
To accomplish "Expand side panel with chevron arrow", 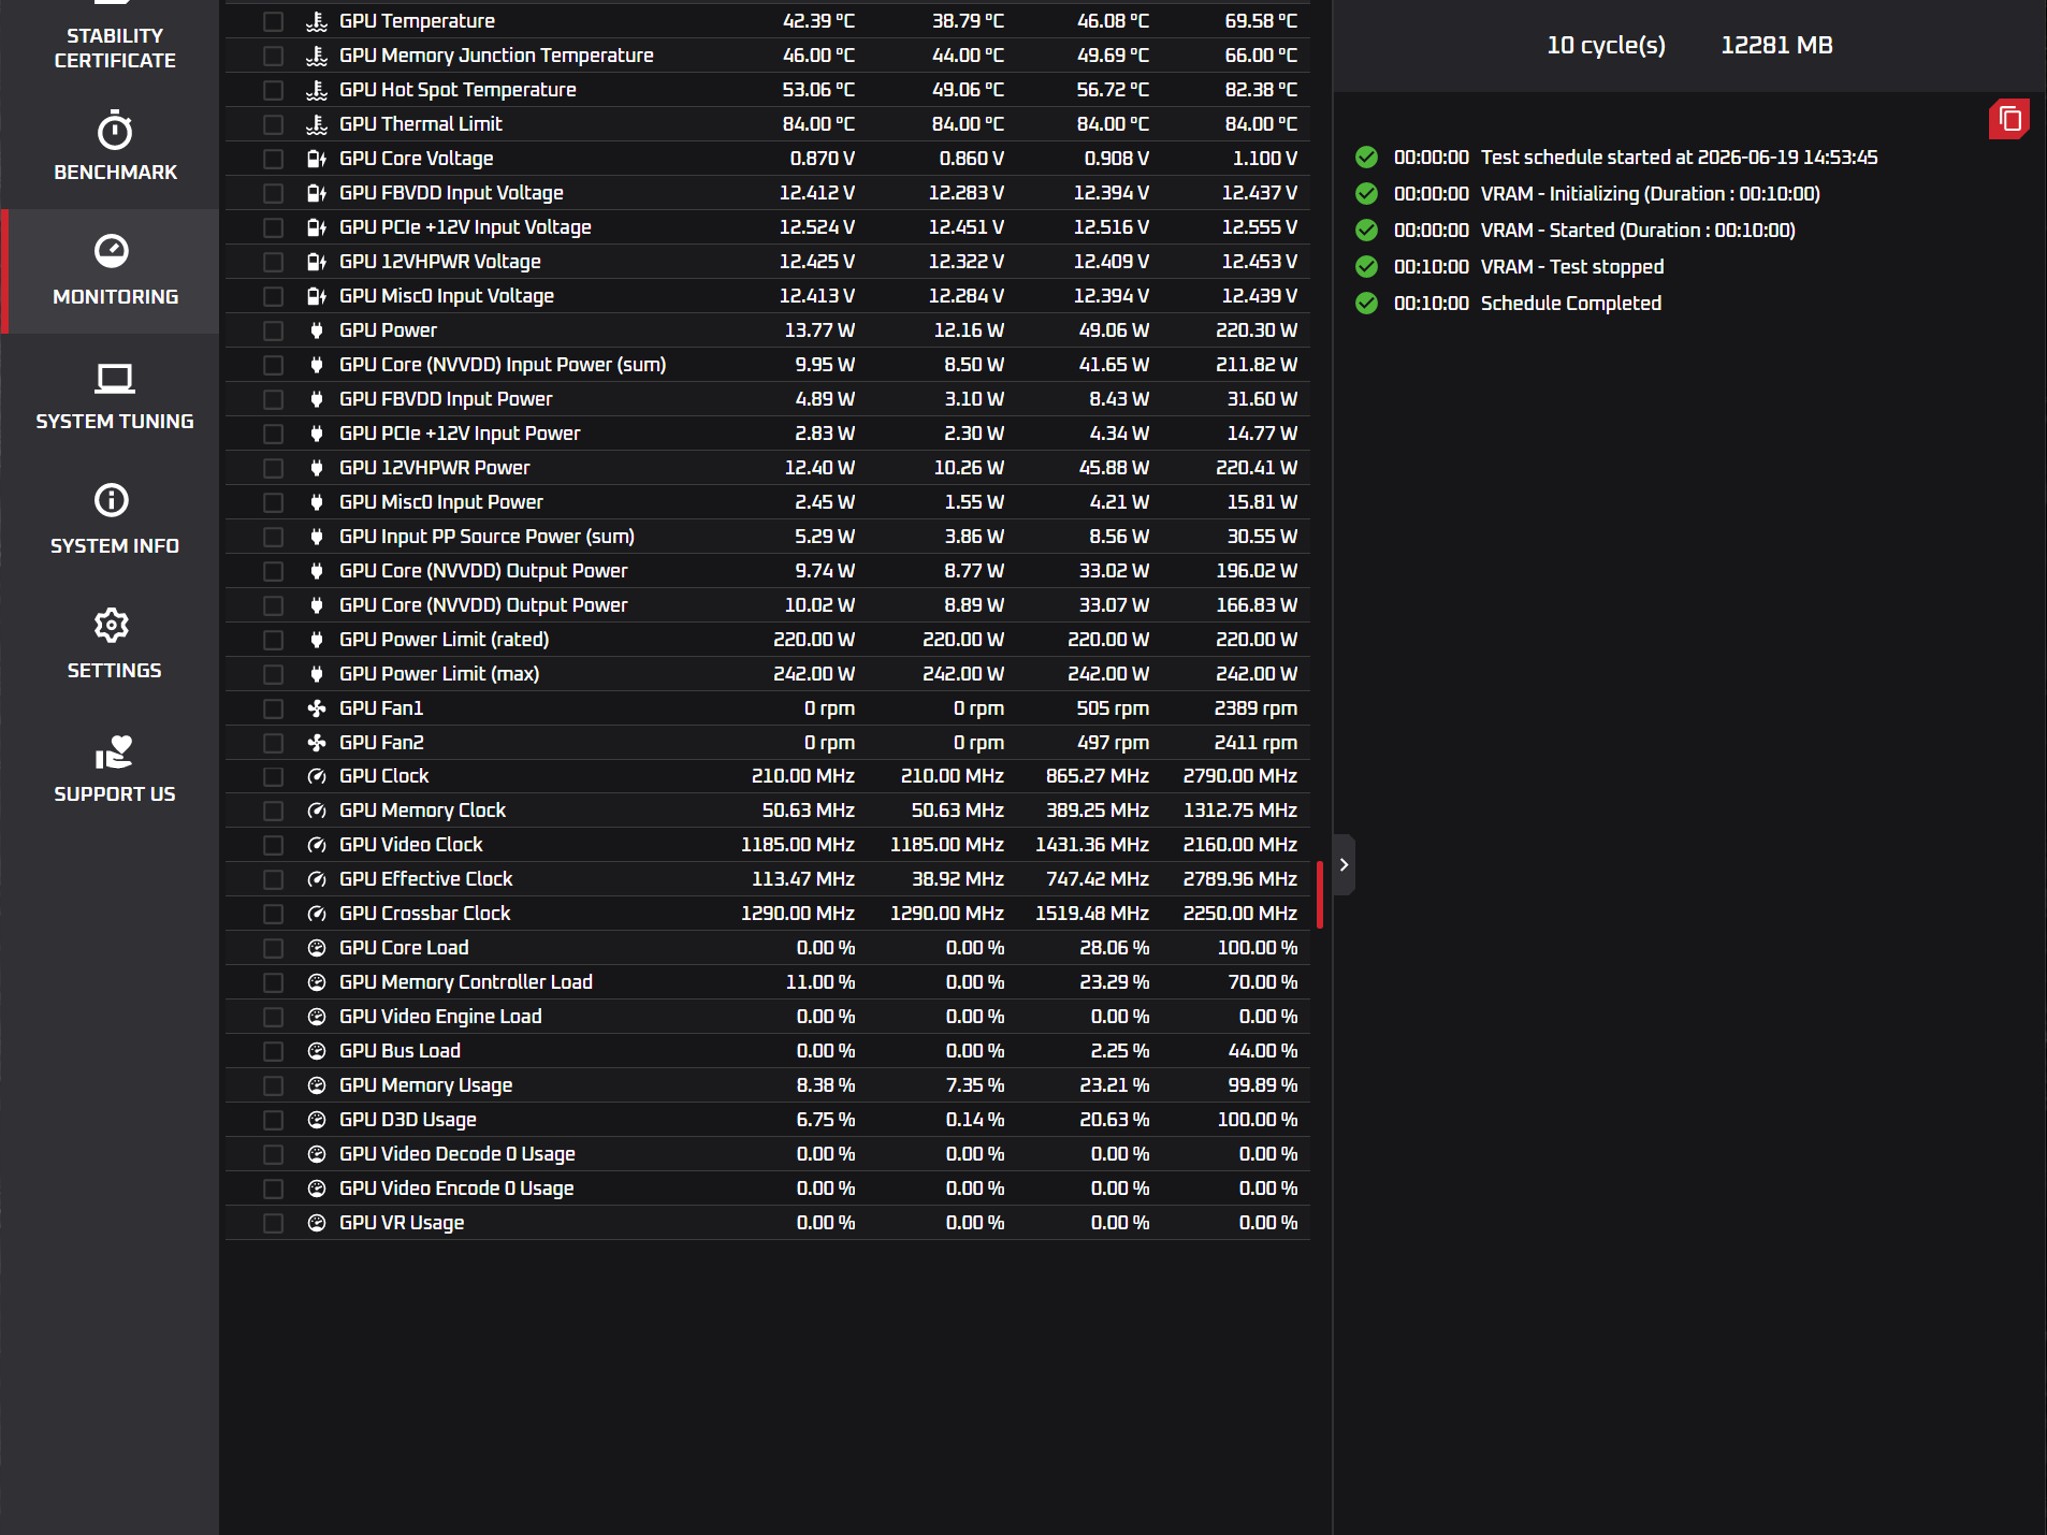I will [x=1344, y=865].
